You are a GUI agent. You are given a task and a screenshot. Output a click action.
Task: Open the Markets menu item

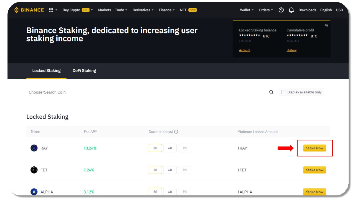coord(104,10)
